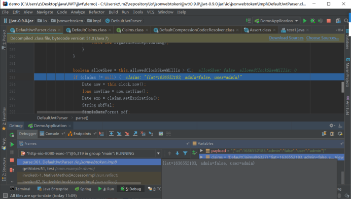Viewport: 351px width, 199px height.
Task: Open Spring tool window
Action: point(83,189)
